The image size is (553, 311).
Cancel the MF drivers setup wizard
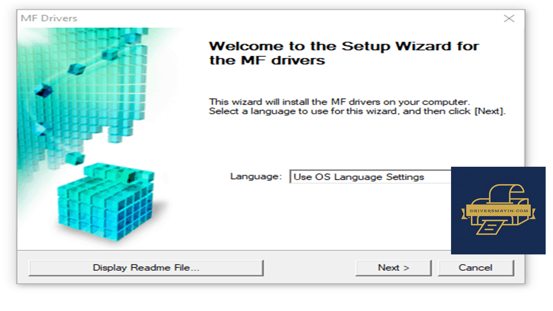(476, 268)
